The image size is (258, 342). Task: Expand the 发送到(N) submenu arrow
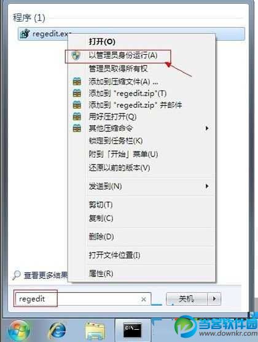[x=207, y=186]
